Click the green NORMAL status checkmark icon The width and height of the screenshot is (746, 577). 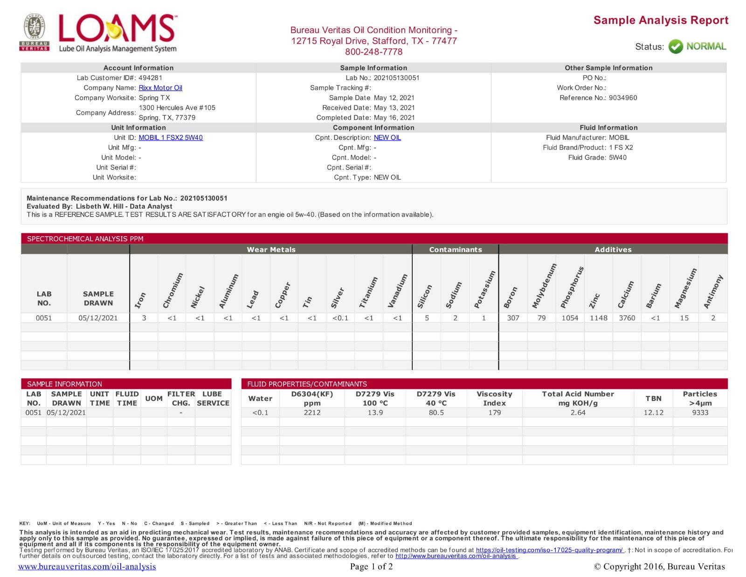[x=675, y=47]
